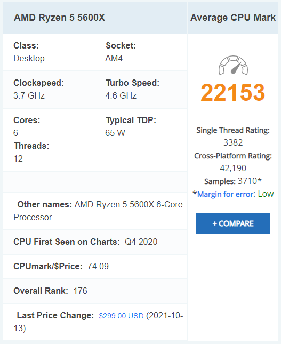The height and width of the screenshot is (344, 281).
Task: Click the CPUmark/$Price: label
Action: (x=48, y=266)
